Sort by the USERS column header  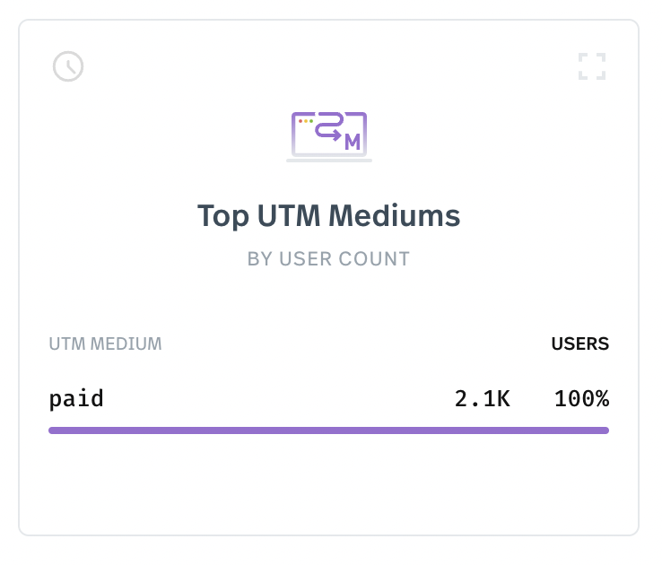[580, 343]
